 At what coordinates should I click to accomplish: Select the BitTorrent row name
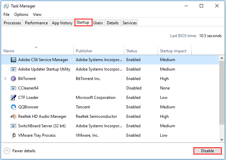coord(27,79)
